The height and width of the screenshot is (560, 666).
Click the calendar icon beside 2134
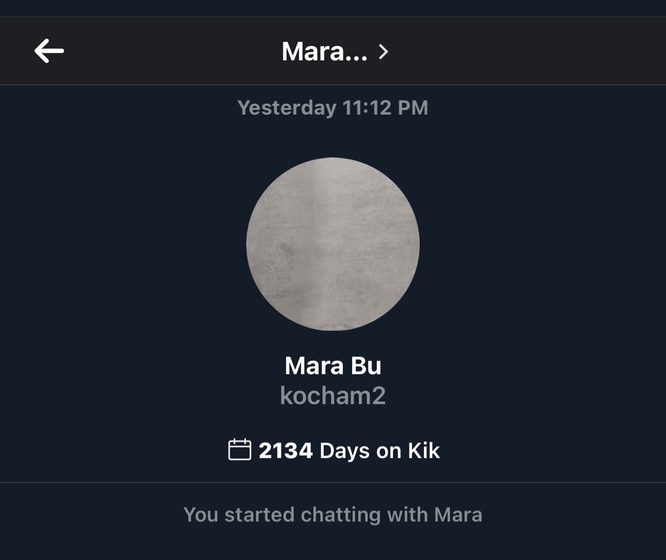(x=240, y=450)
